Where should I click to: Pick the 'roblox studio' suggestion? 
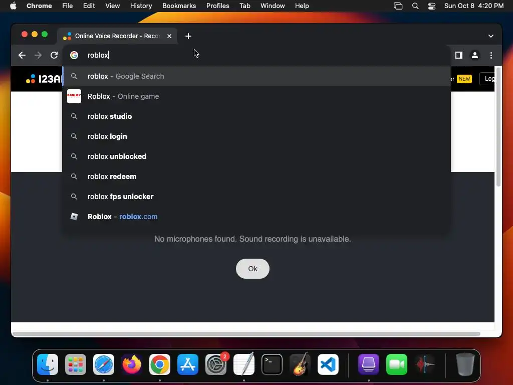[257, 116]
